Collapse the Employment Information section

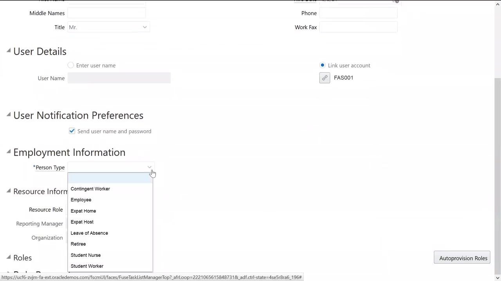(9, 152)
